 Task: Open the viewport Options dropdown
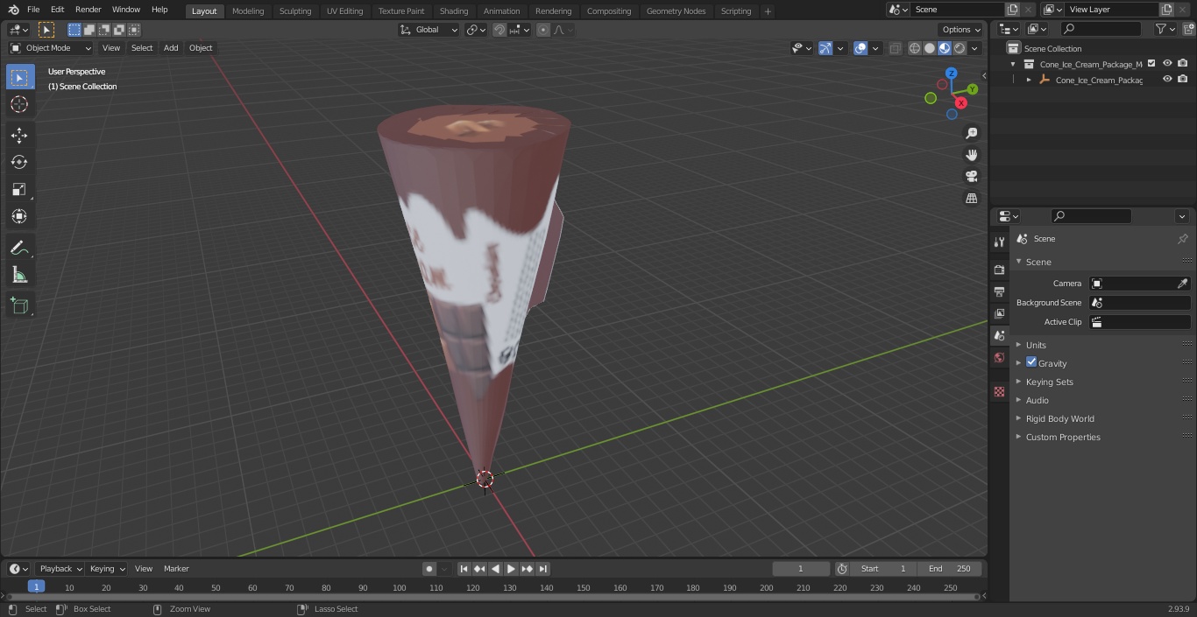(961, 30)
